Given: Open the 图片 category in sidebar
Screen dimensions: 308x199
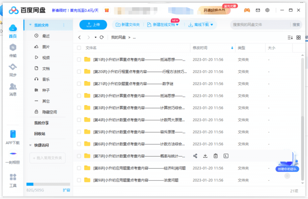Looking at the screenshot, I should coord(46,47).
